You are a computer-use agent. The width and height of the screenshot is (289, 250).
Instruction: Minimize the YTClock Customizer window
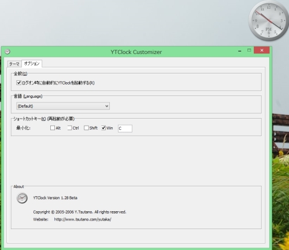pyautogui.click(x=240, y=51)
